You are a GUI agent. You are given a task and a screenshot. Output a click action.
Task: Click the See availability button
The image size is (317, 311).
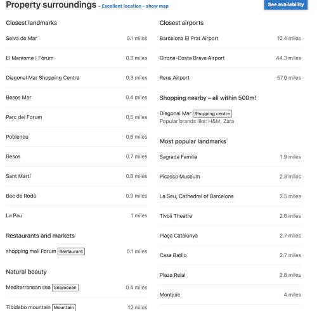click(286, 4)
